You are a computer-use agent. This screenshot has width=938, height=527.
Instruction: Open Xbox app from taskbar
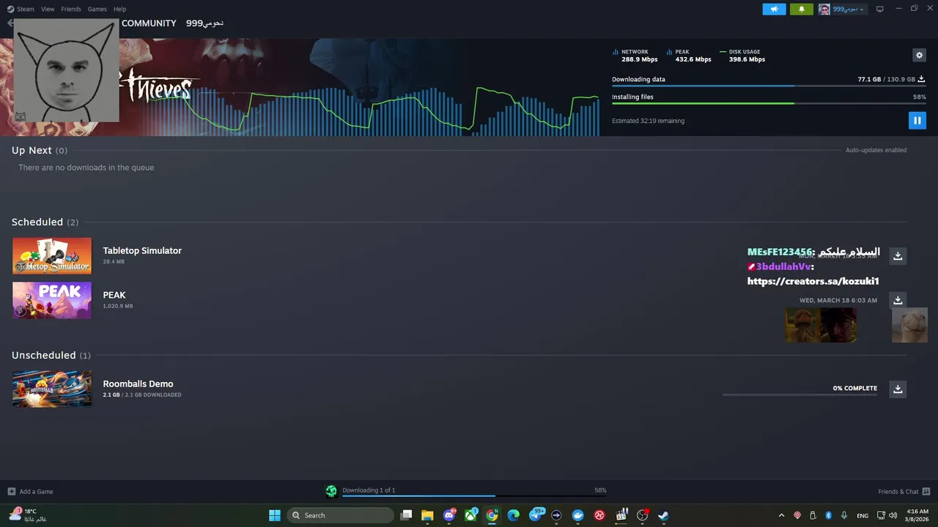click(x=470, y=515)
